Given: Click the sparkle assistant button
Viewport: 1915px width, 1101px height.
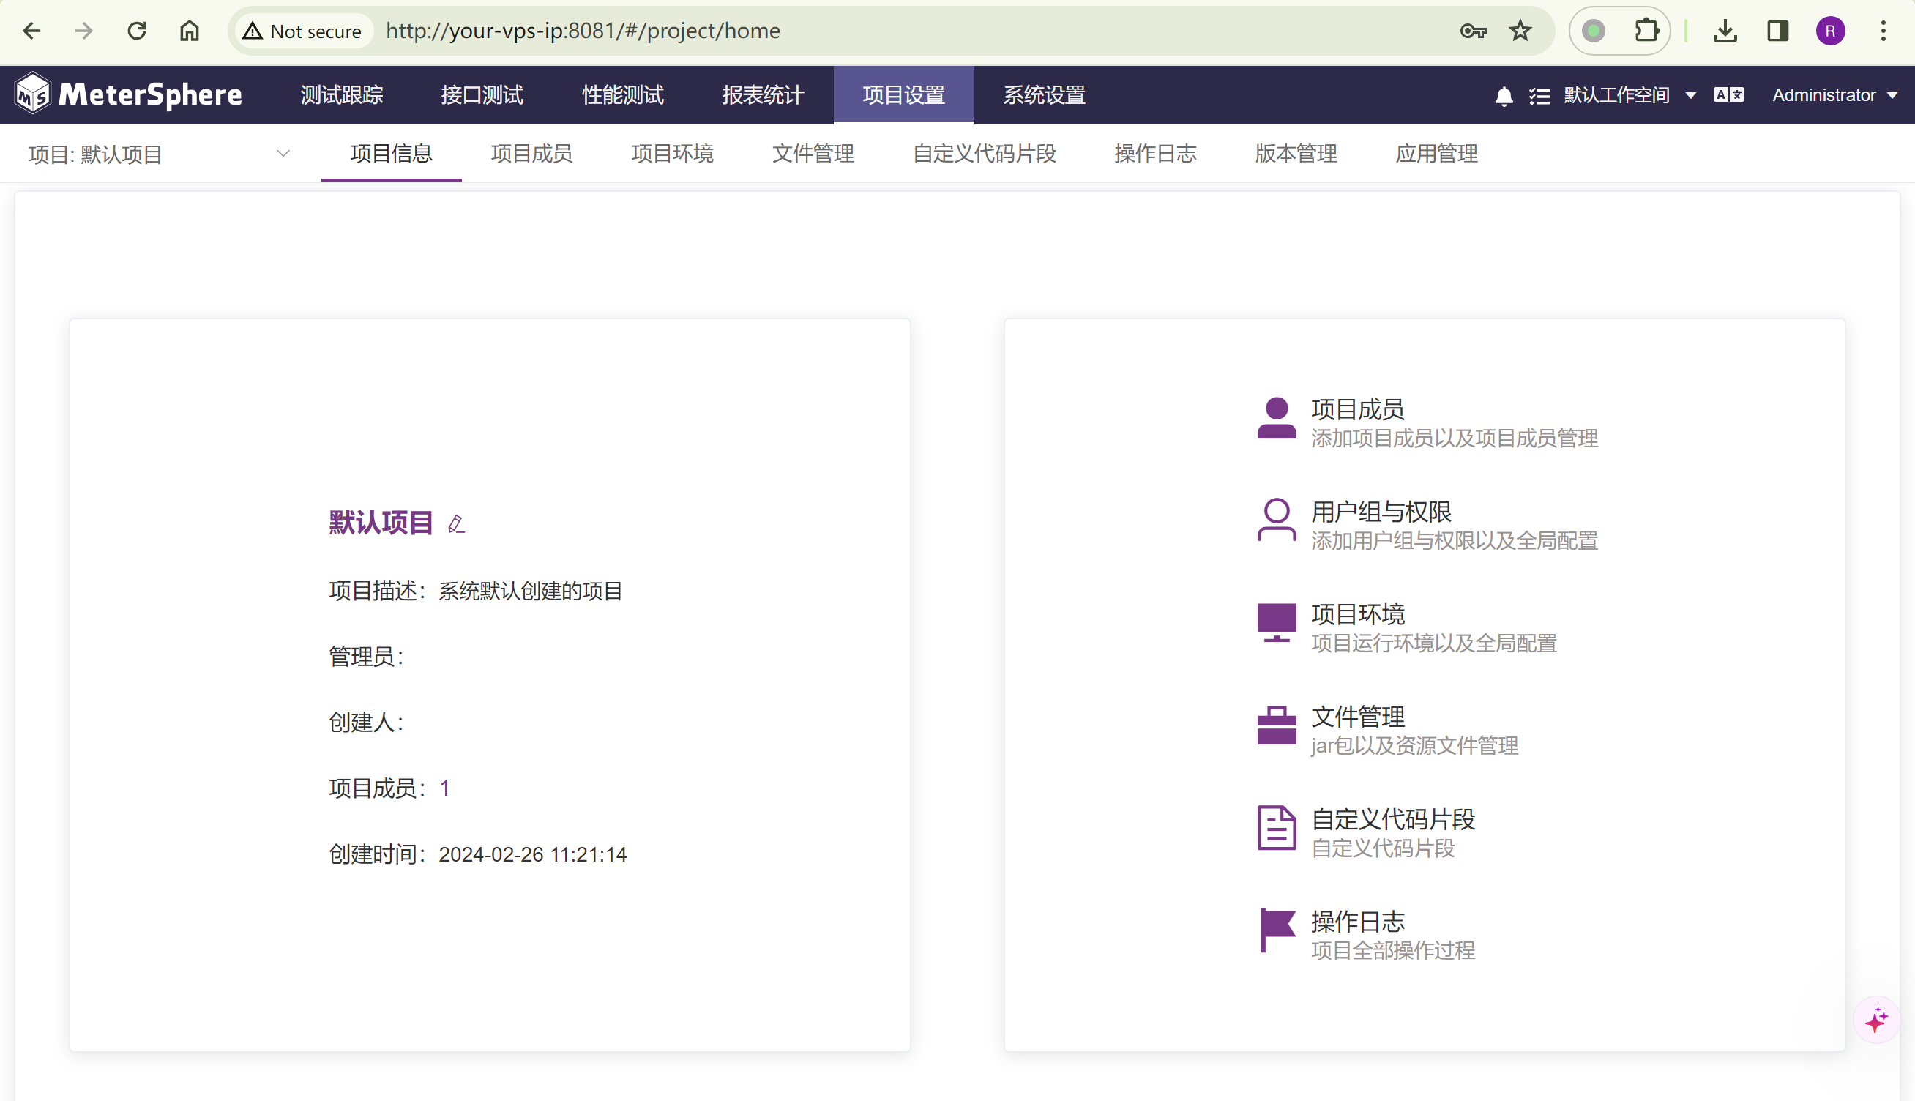Looking at the screenshot, I should click(1876, 1019).
